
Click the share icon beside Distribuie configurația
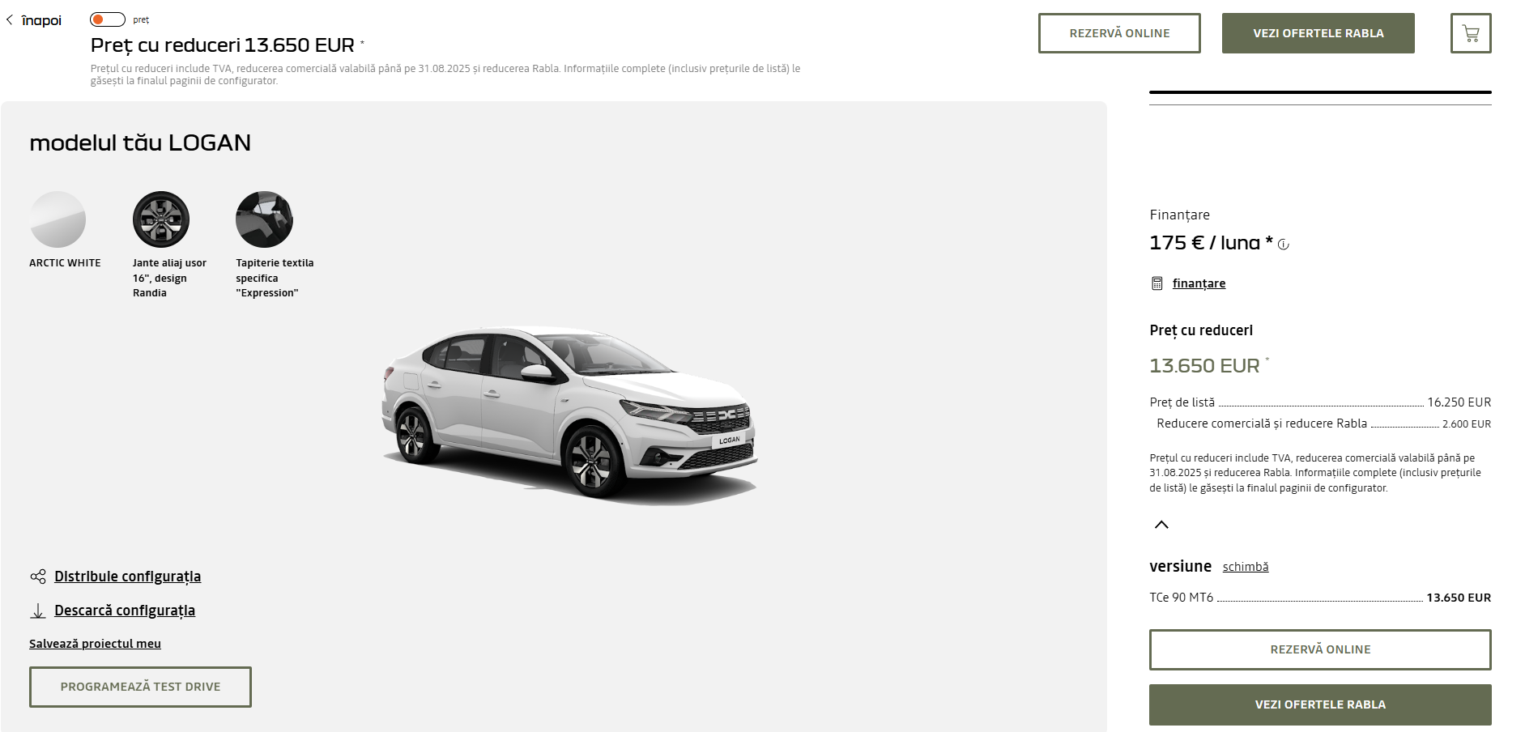pos(38,577)
